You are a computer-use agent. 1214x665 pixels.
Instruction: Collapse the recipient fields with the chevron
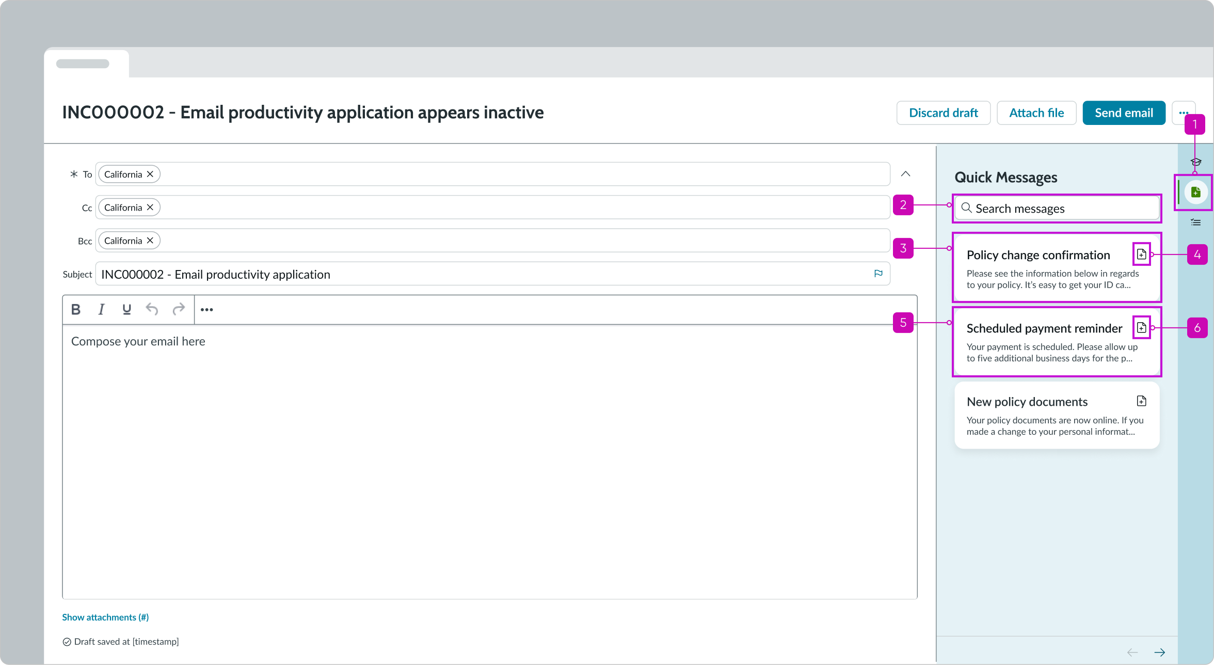point(905,174)
